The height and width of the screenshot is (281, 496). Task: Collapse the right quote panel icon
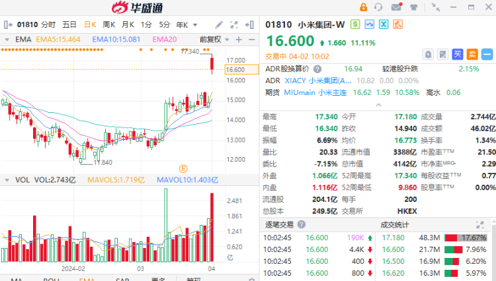coord(249,24)
